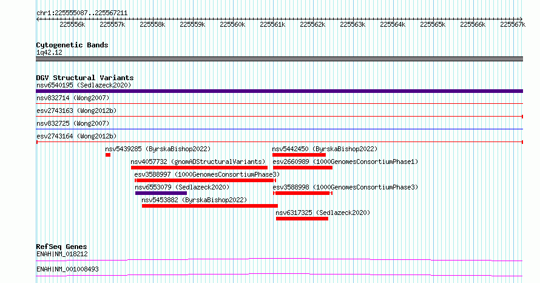The width and height of the screenshot is (540, 283).
Task: Select the purple nsv6540195 variant bar
Action: (279, 91)
